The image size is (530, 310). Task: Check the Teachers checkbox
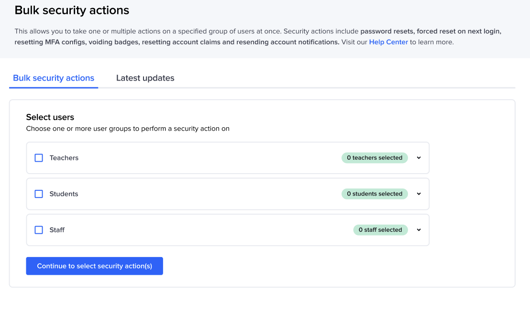pyautogui.click(x=39, y=158)
